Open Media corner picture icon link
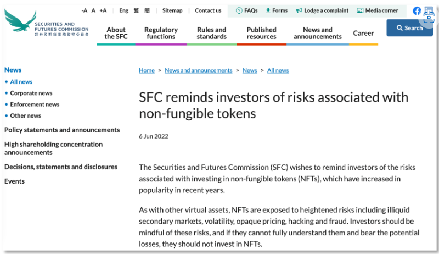Image resolution: width=439 pixels, height=254 pixels. click(378, 10)
